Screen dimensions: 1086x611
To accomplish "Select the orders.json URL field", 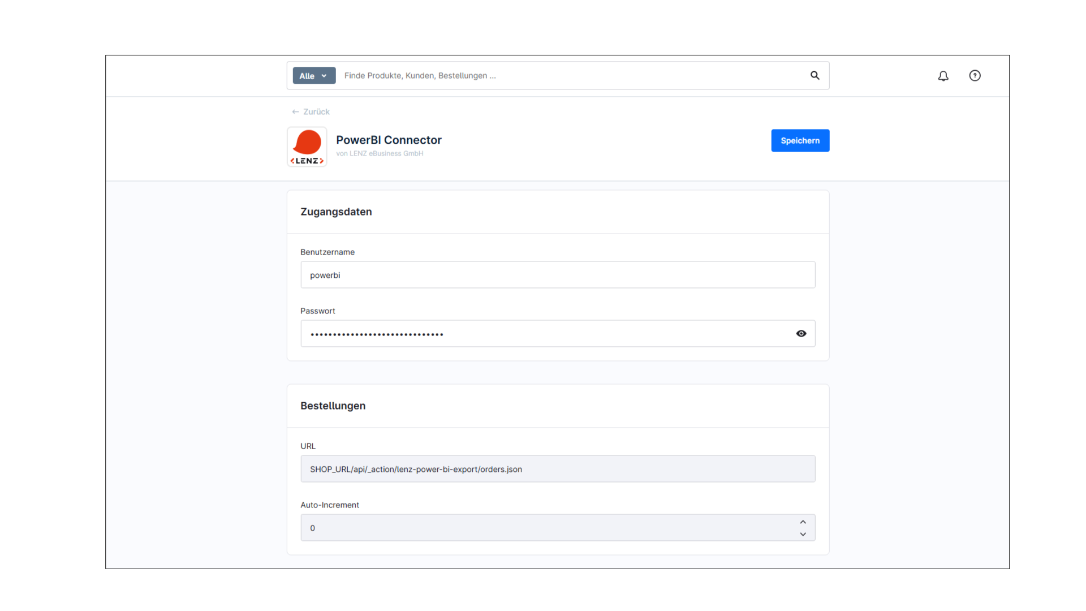I will (557, 469).
